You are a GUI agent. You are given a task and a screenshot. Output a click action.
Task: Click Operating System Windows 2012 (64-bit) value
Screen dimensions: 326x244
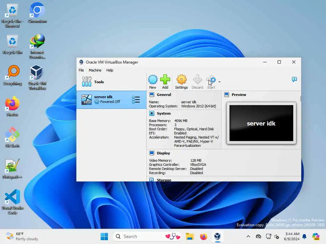199,106
